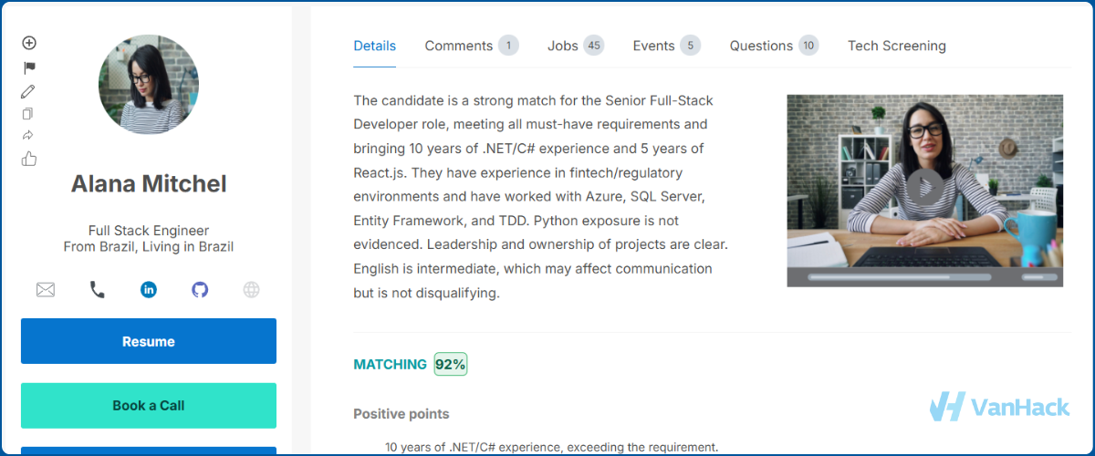Viewport: 1095px width, 456px height.
Task: Open the candidate's GitHub profile icon
Action: click(200, 290)
